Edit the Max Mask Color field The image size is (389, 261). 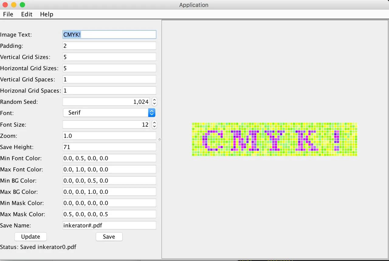click(x=109, y=214)
